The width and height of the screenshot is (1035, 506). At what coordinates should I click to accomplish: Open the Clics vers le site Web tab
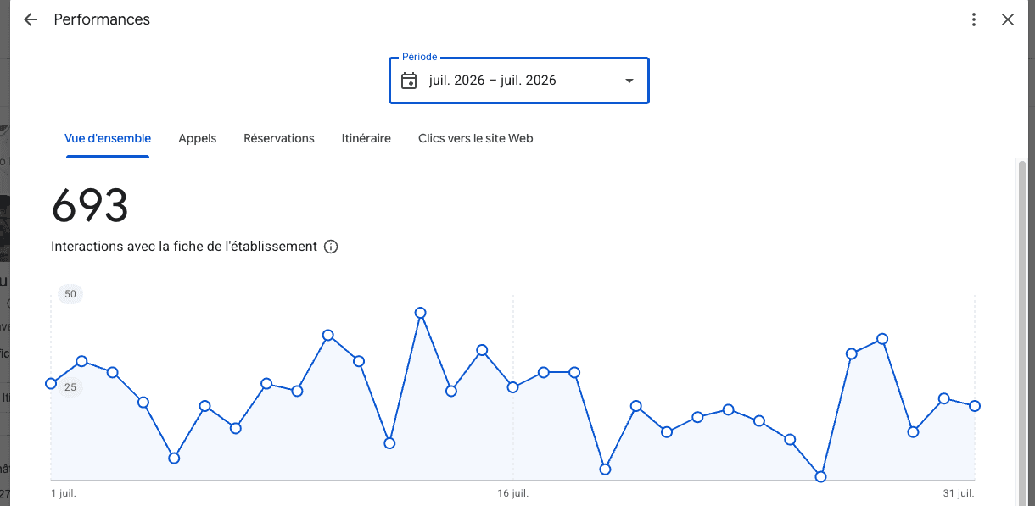pos(476,138)
